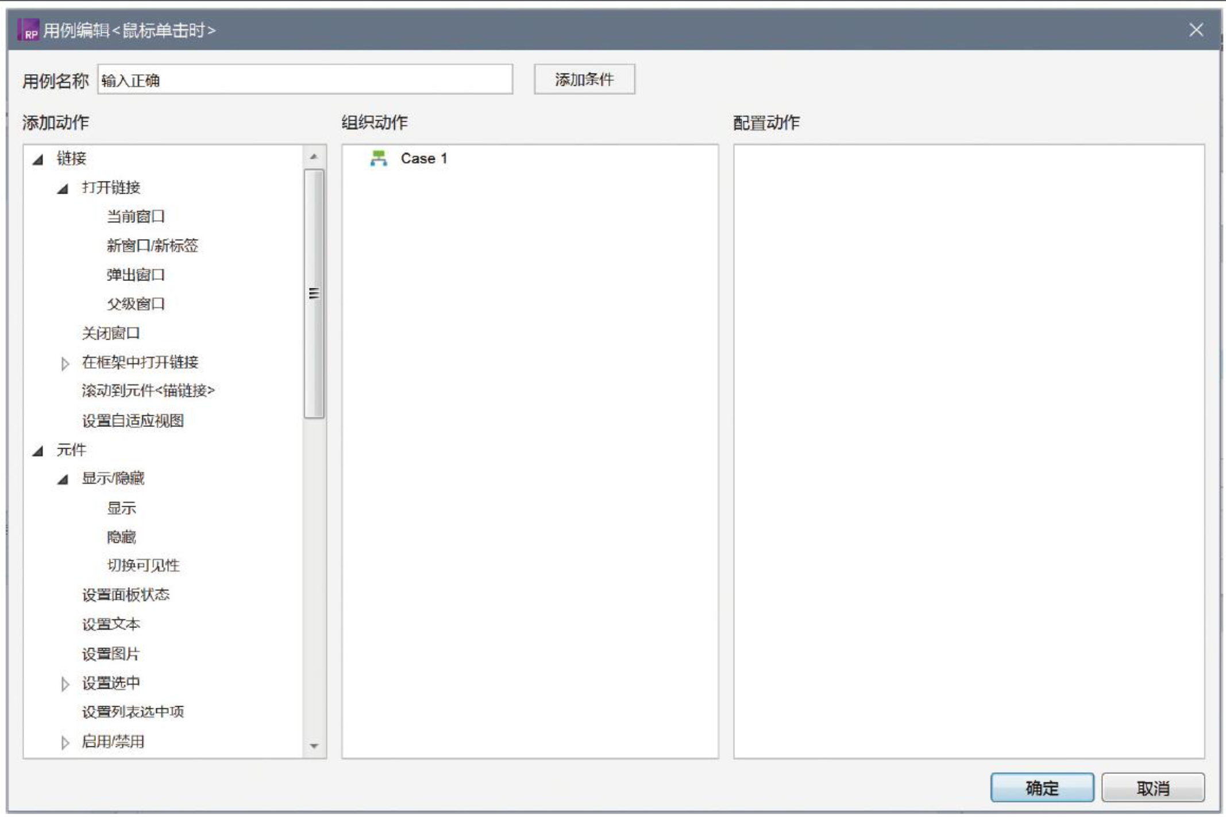This screenshot has width=1226, height=817.
Task: Expand the 启用/禁用 node
Action: (65, 742)
